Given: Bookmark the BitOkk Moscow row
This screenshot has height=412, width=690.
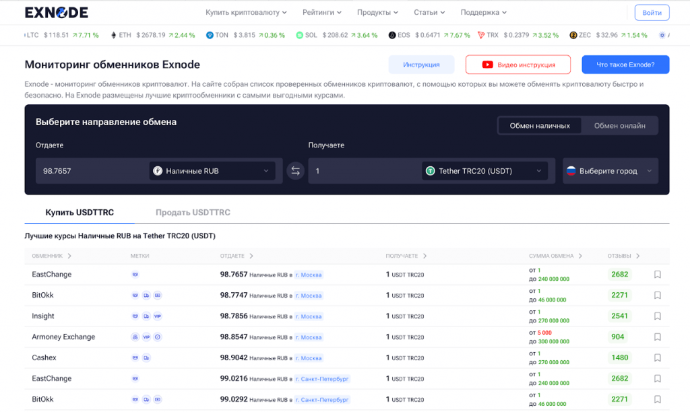Looking at the screenshot, I should pos(658,295).
